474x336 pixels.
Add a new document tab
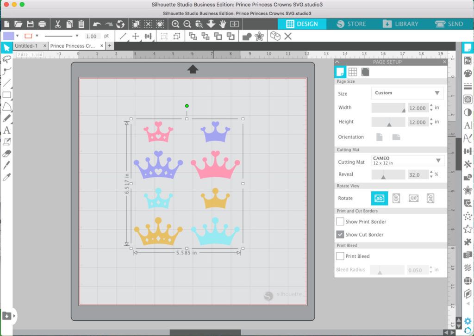(x=109, y=46)
